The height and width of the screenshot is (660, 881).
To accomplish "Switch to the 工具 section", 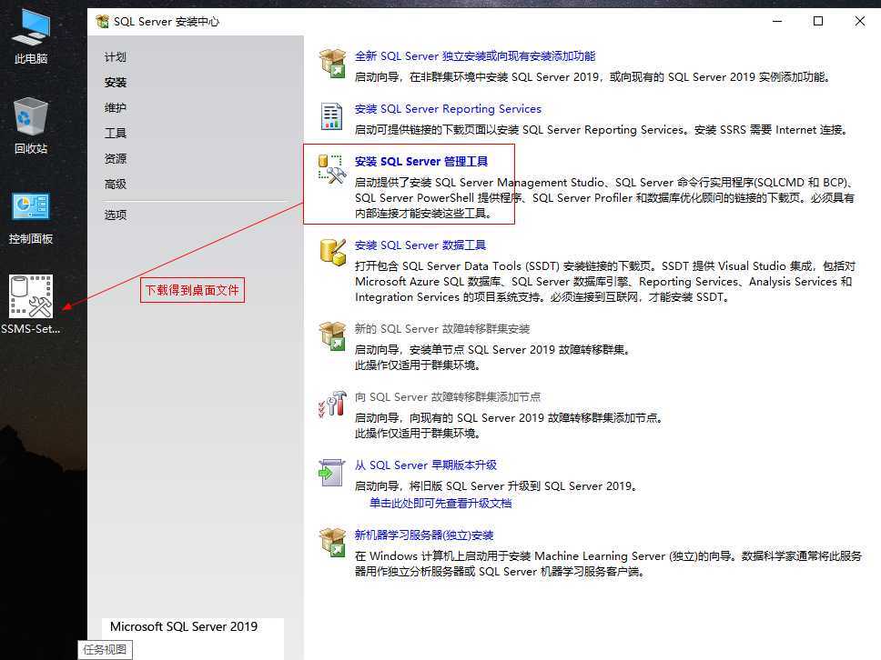I will [116, 133].
